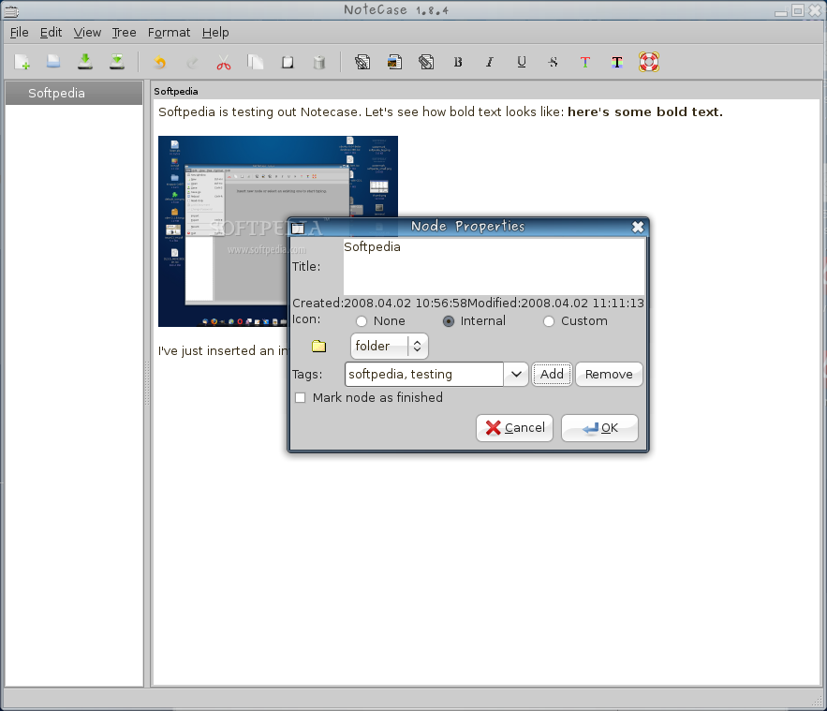Create a new document with the toolbar icon
This screenshot has height=711, width=827.
[22, 62]
